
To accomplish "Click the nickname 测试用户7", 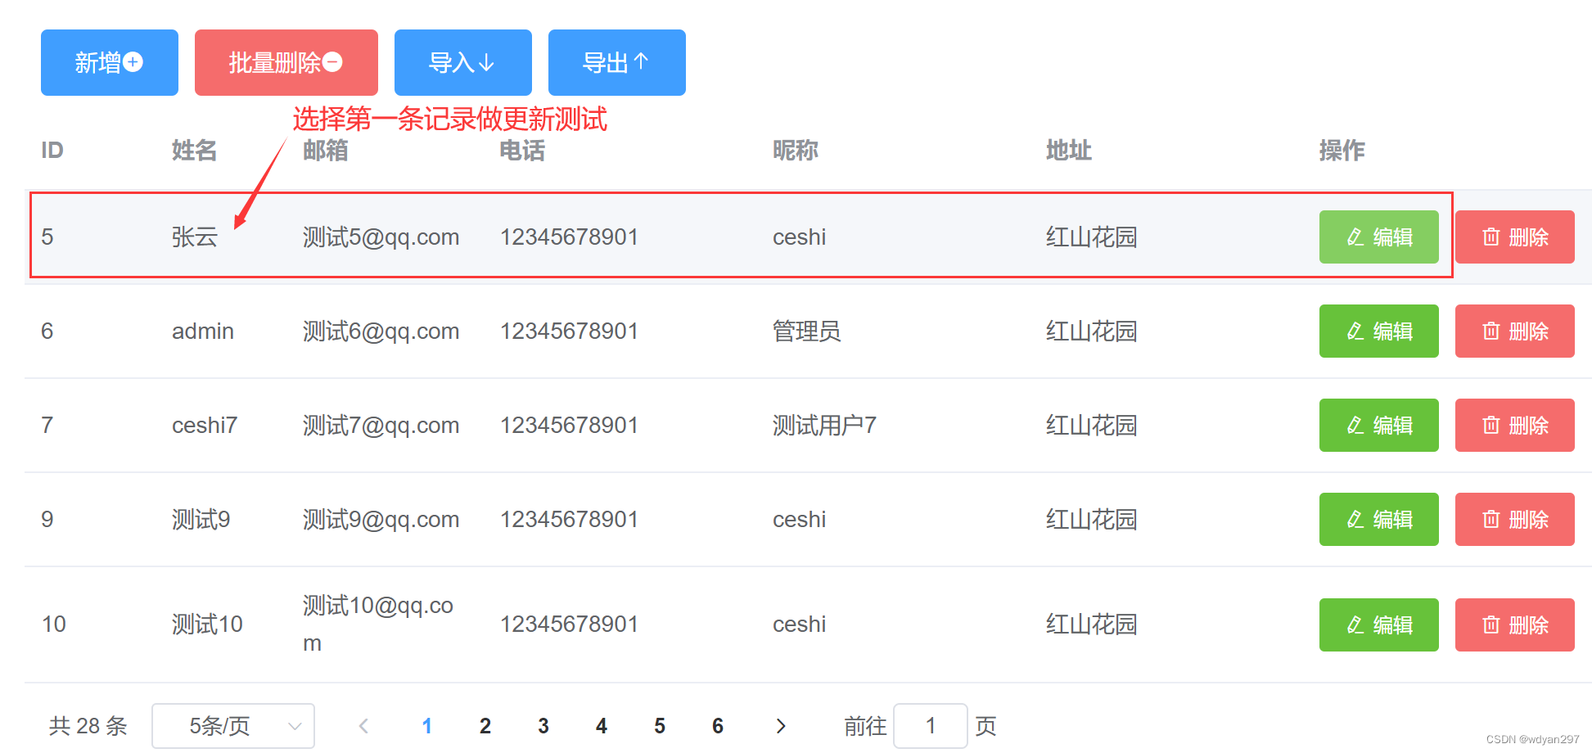I will coord(824,426).
